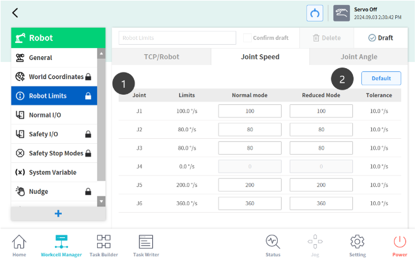
Task: Switch to the Joint Angle tab
Action: click(x=359, y=57)
